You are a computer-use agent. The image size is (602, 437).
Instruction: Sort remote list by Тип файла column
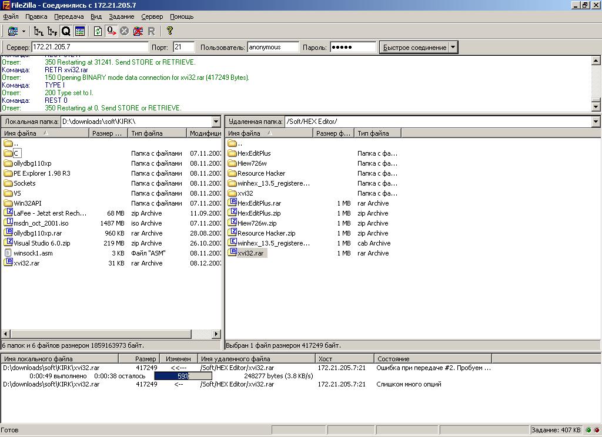376,133
